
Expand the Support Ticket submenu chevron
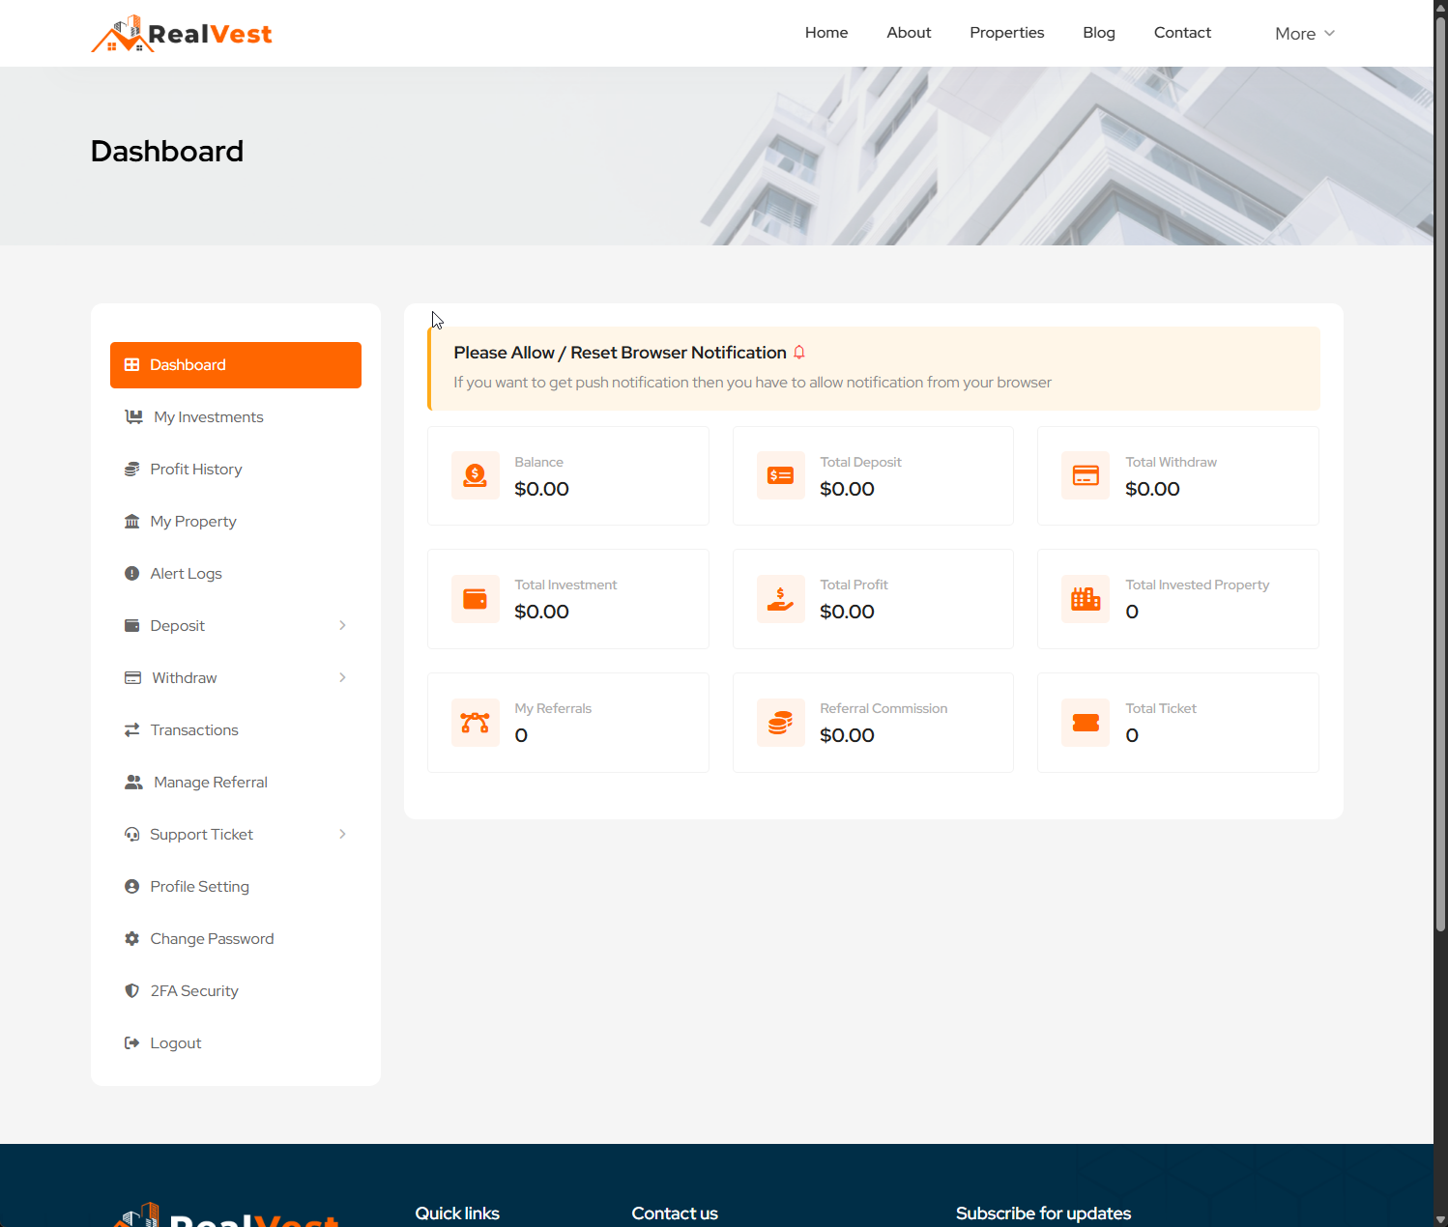(x=342, y=835)
